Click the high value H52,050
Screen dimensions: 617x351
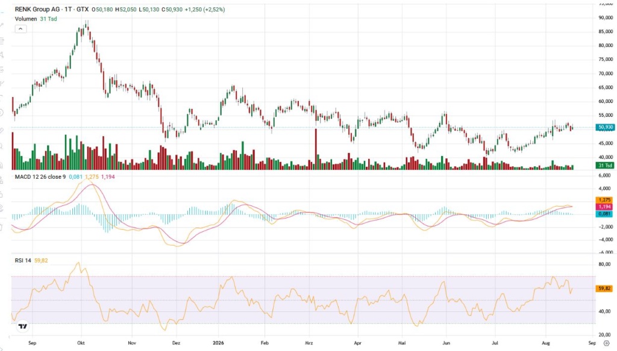[x=125, y=10]
